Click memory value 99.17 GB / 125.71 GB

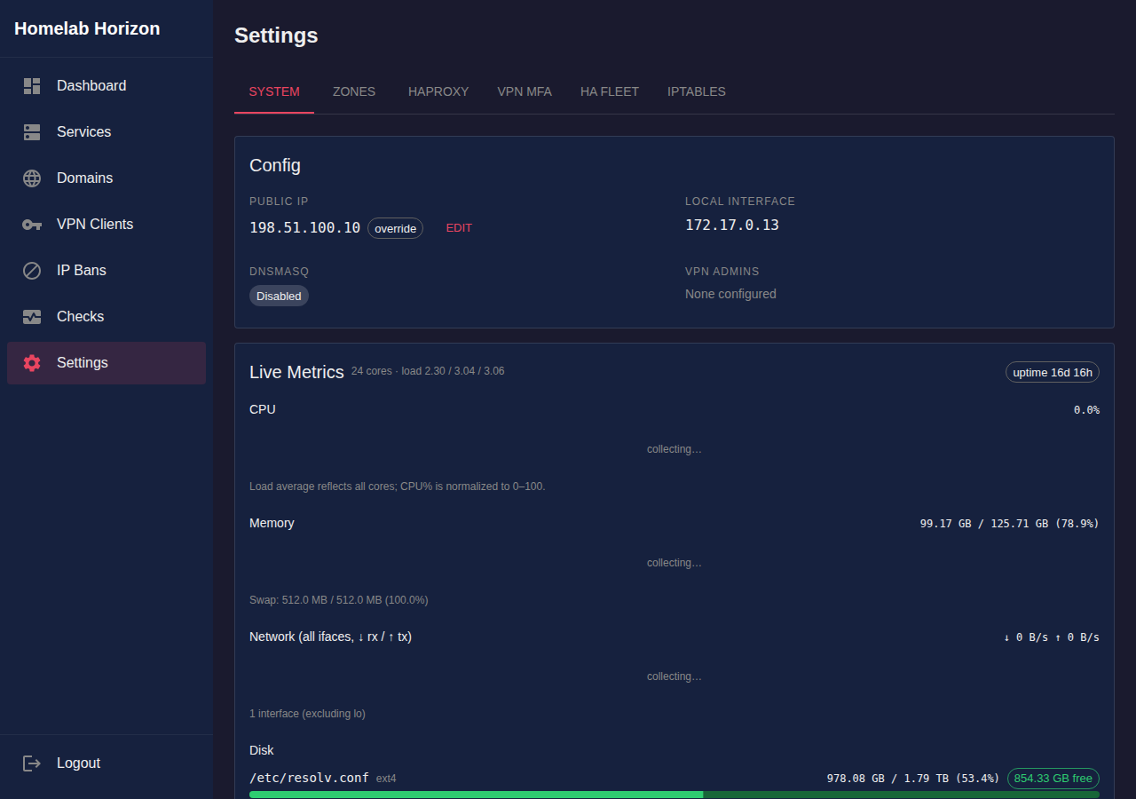pos(1010,524)
